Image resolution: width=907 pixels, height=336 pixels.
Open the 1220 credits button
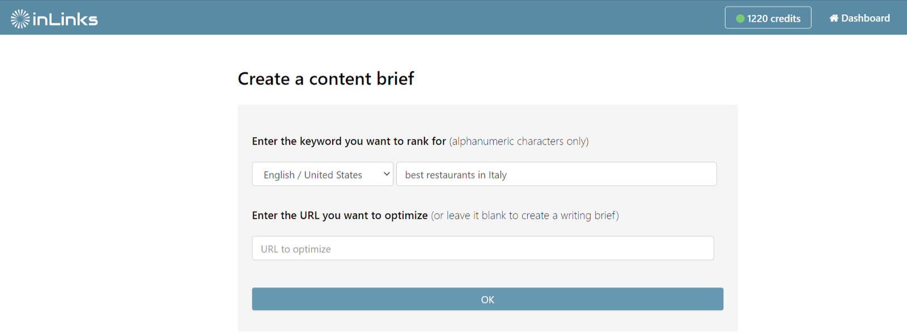tap(768, 18)
